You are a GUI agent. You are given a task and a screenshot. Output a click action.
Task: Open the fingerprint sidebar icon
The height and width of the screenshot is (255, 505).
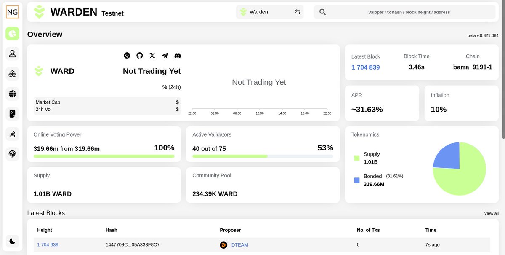[12, 154]
